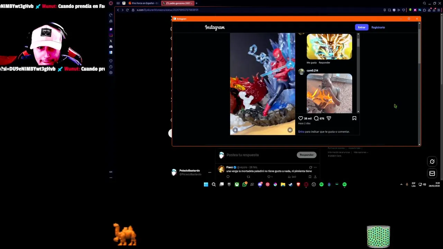This screenshot has height=249, width=443.
Task: Open Steam from the taskbar
Action: tap(290, 184)
